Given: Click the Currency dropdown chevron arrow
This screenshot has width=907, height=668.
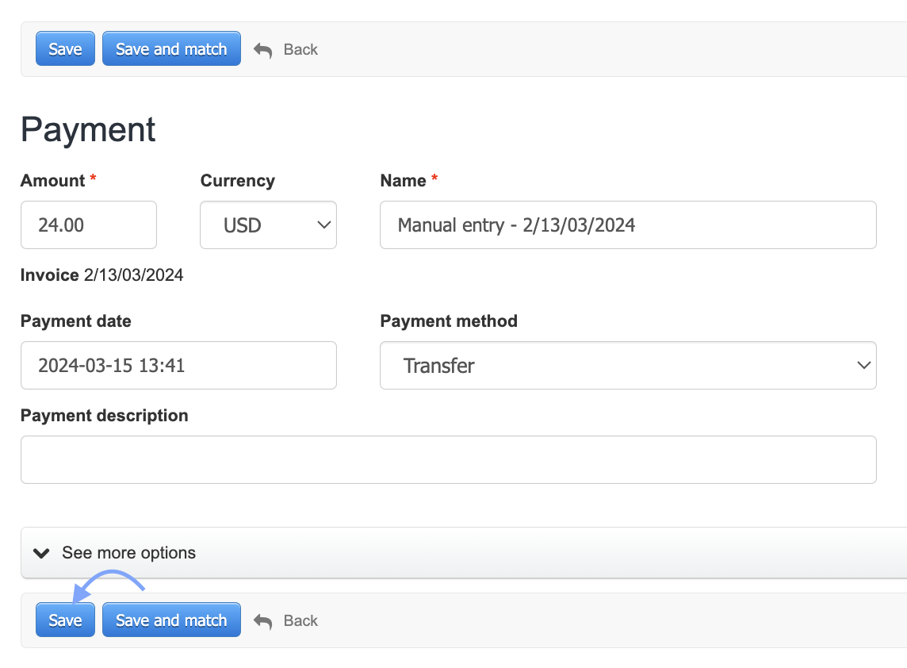Looking at the screenshot, I should (323, 225).
